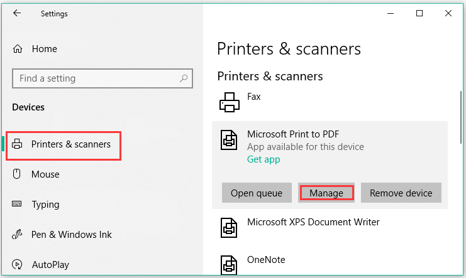This screenshot has width=466, height=278.
Task: Click the keyboard icon beside Typing
Action: tap(16, 203)
